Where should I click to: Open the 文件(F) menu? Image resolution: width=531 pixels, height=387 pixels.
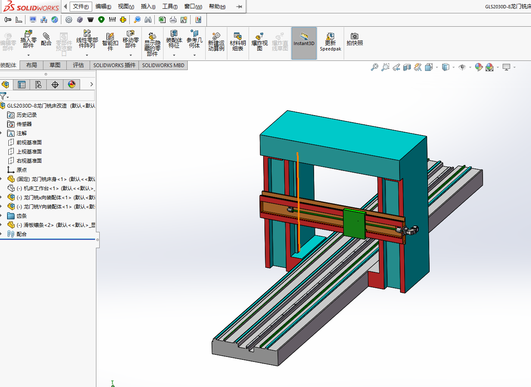[81, 7]
